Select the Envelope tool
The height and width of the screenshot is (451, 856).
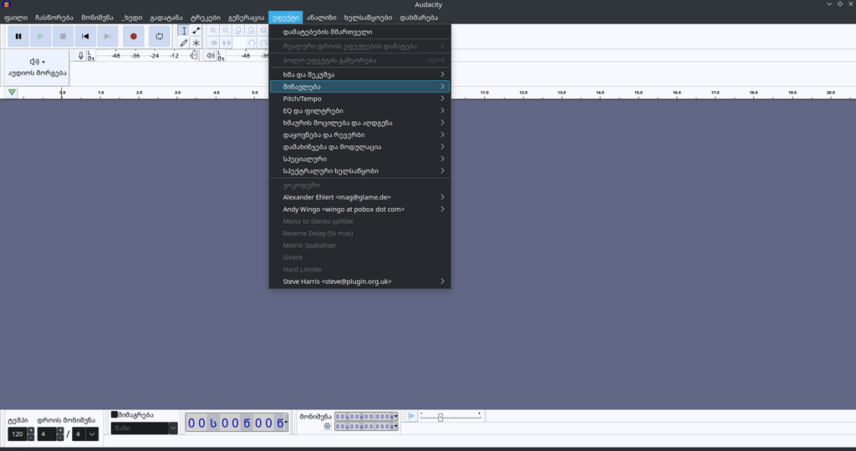[196, 31]
